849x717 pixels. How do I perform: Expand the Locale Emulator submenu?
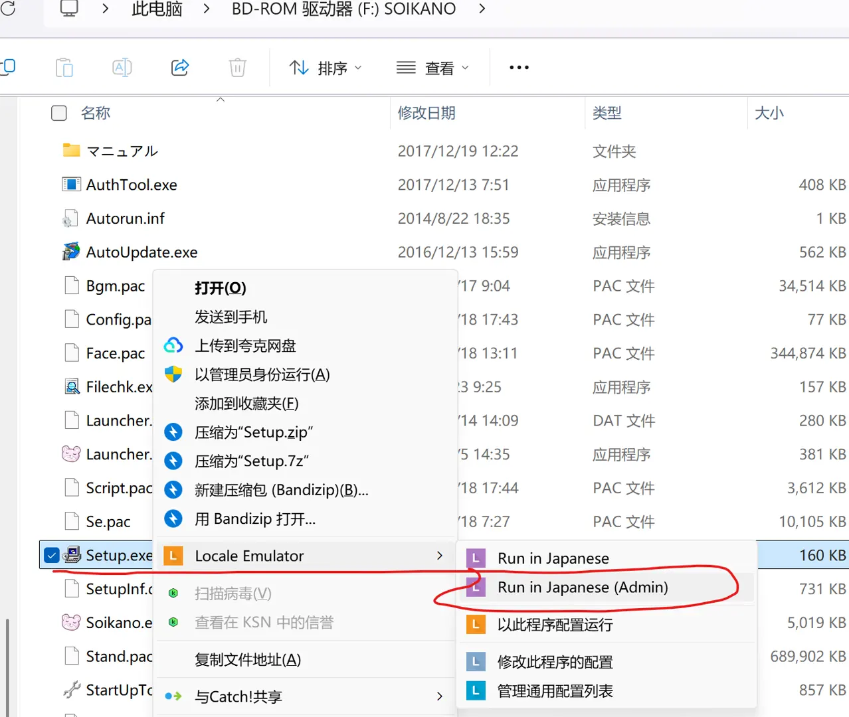pyautogui.click(x=306, y=556)
